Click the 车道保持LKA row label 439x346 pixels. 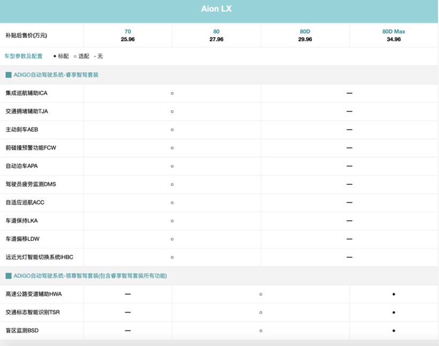click(21, 221)
